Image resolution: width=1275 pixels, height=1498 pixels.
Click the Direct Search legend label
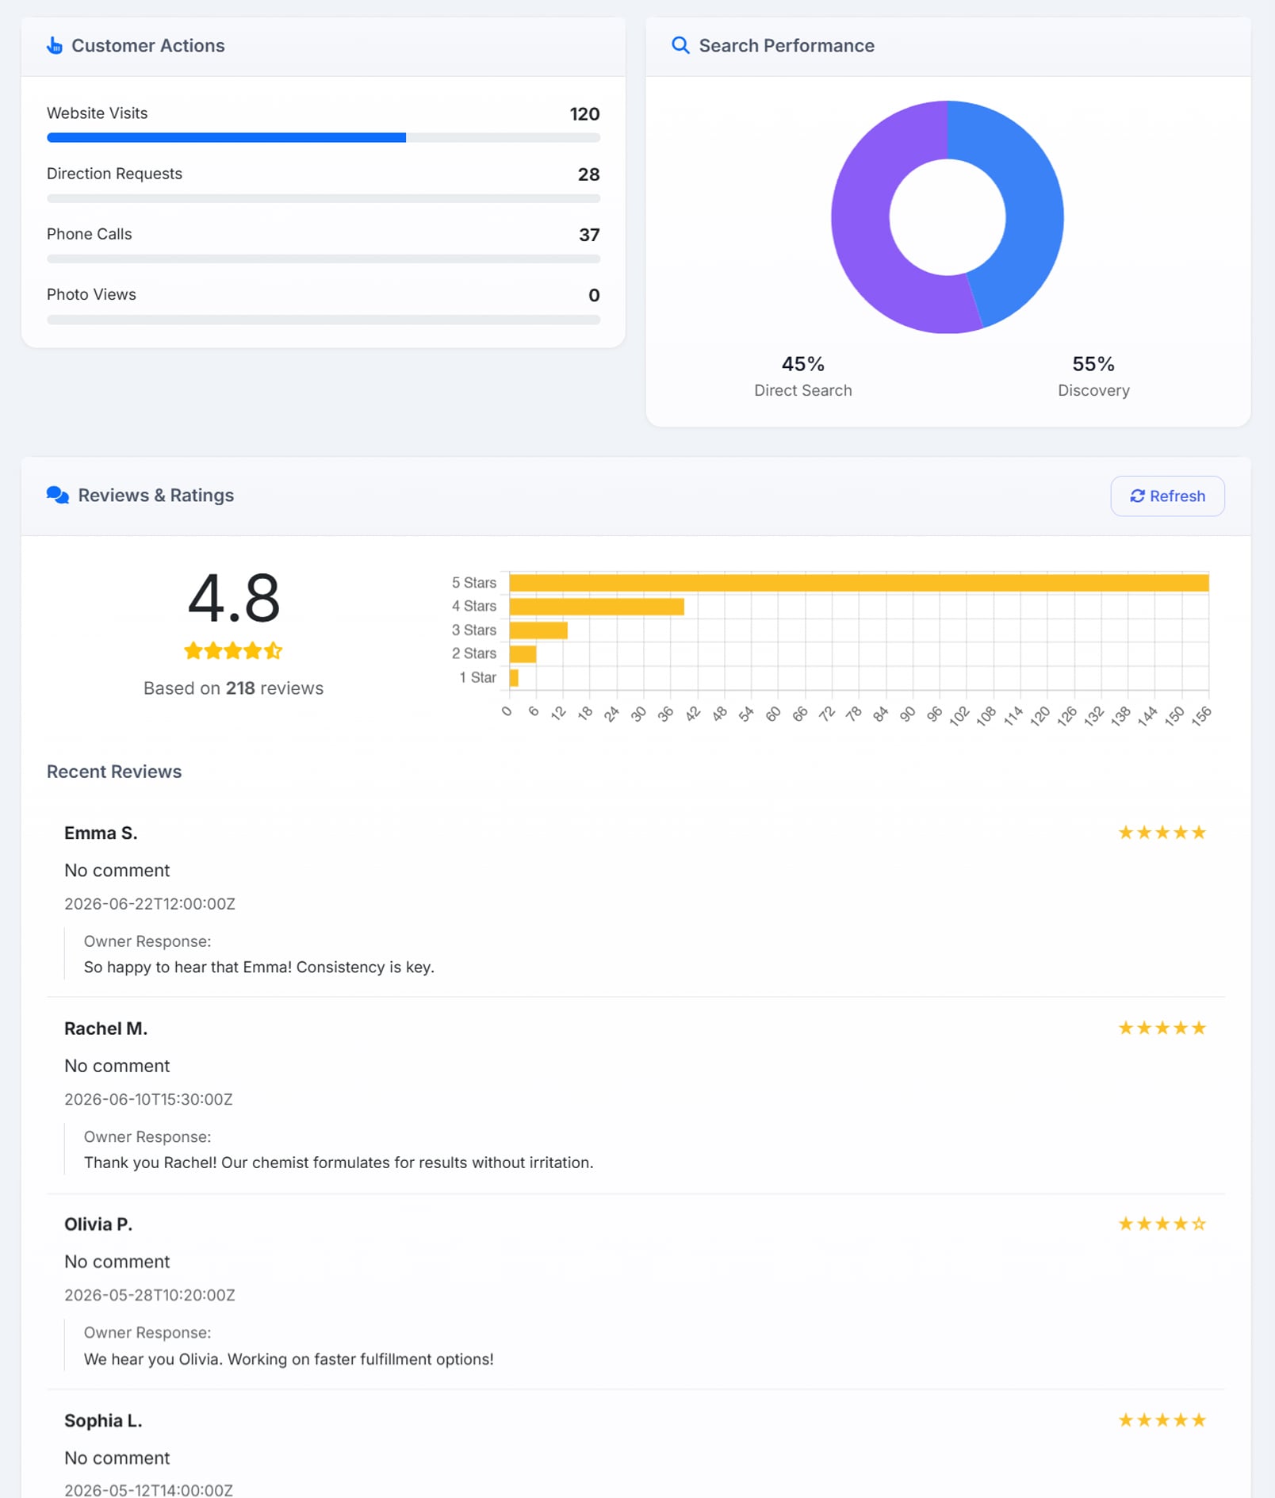tap(803, 390)
